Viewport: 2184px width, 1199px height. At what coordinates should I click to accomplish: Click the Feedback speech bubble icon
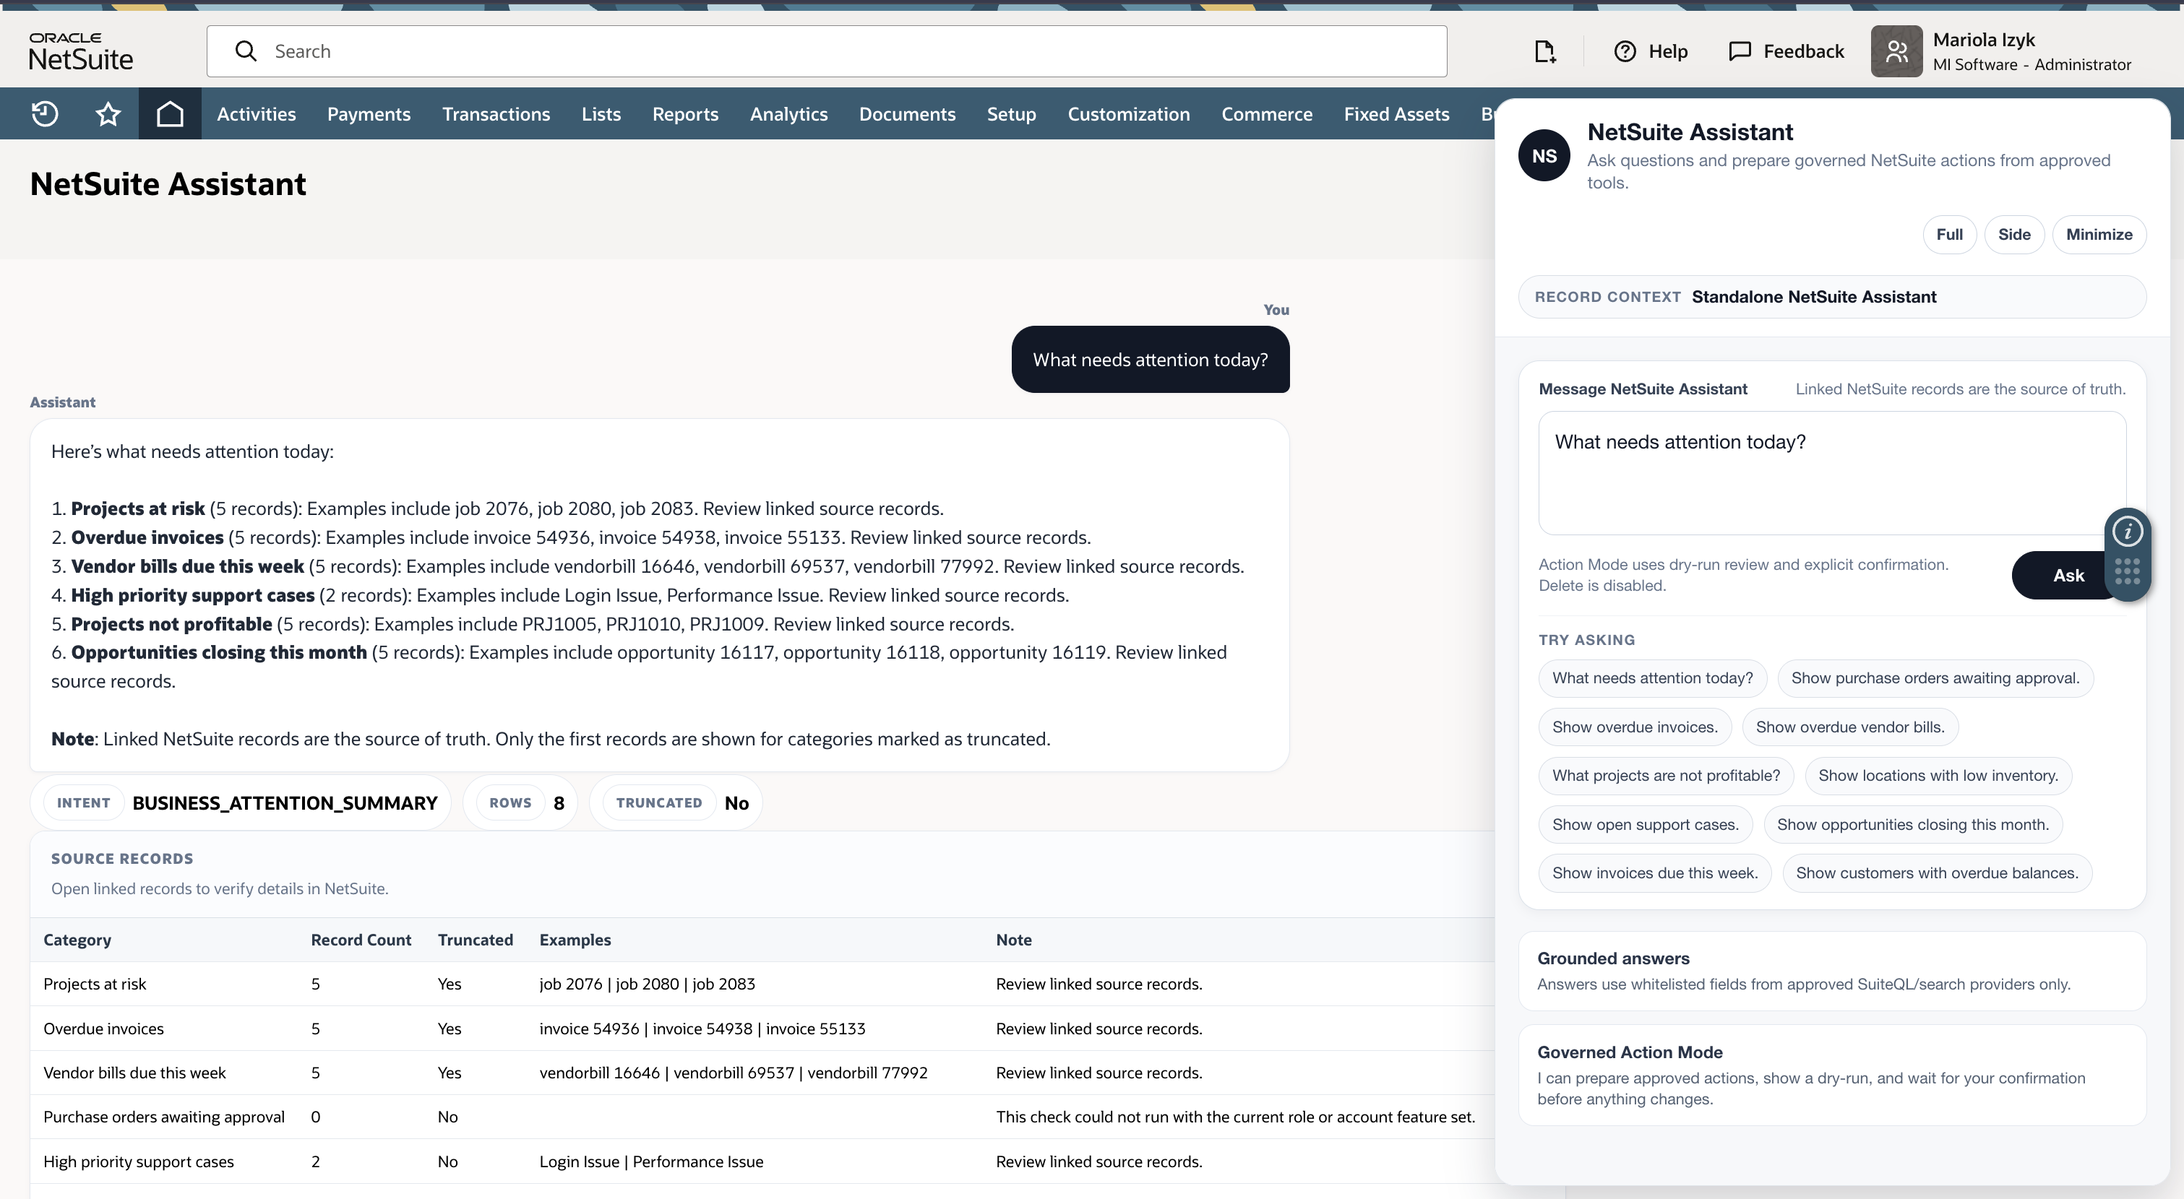[x=1740, y=51]
